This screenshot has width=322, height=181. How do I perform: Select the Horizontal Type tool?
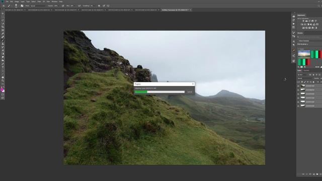pyautogui.click(x=3, y=67)
